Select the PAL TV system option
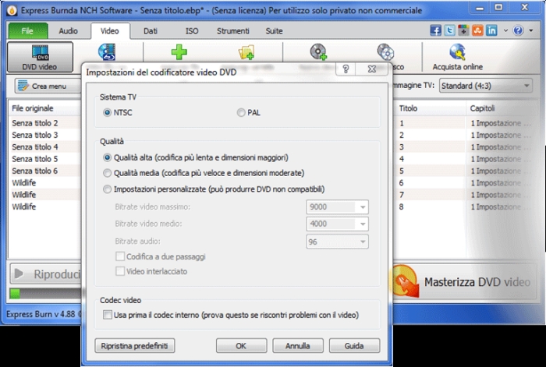This screenshot has width=546, height=367. [x=249, y=113]
